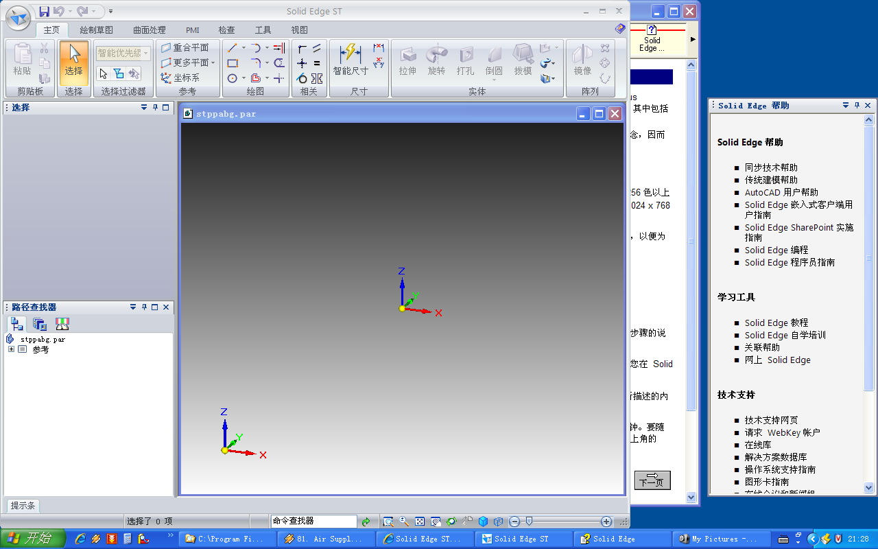Open the Solid Edge application button menu
The image size is (878, 549).
19,18
